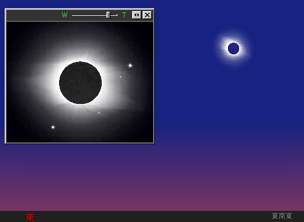Select the eclipsed sun in the main sky
Image resolution: width=304 pixels, height=222 pixels.
coord(233,48)
